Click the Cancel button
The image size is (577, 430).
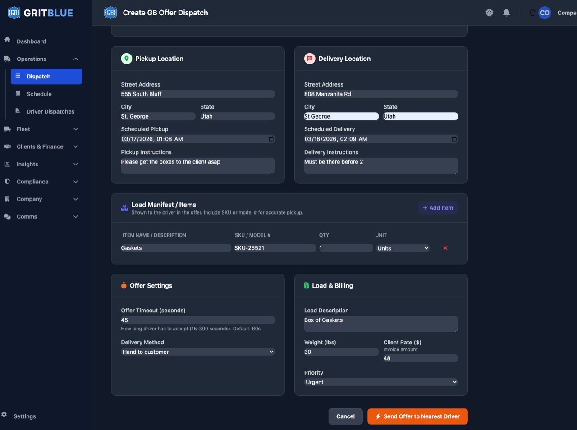point(345,416)
